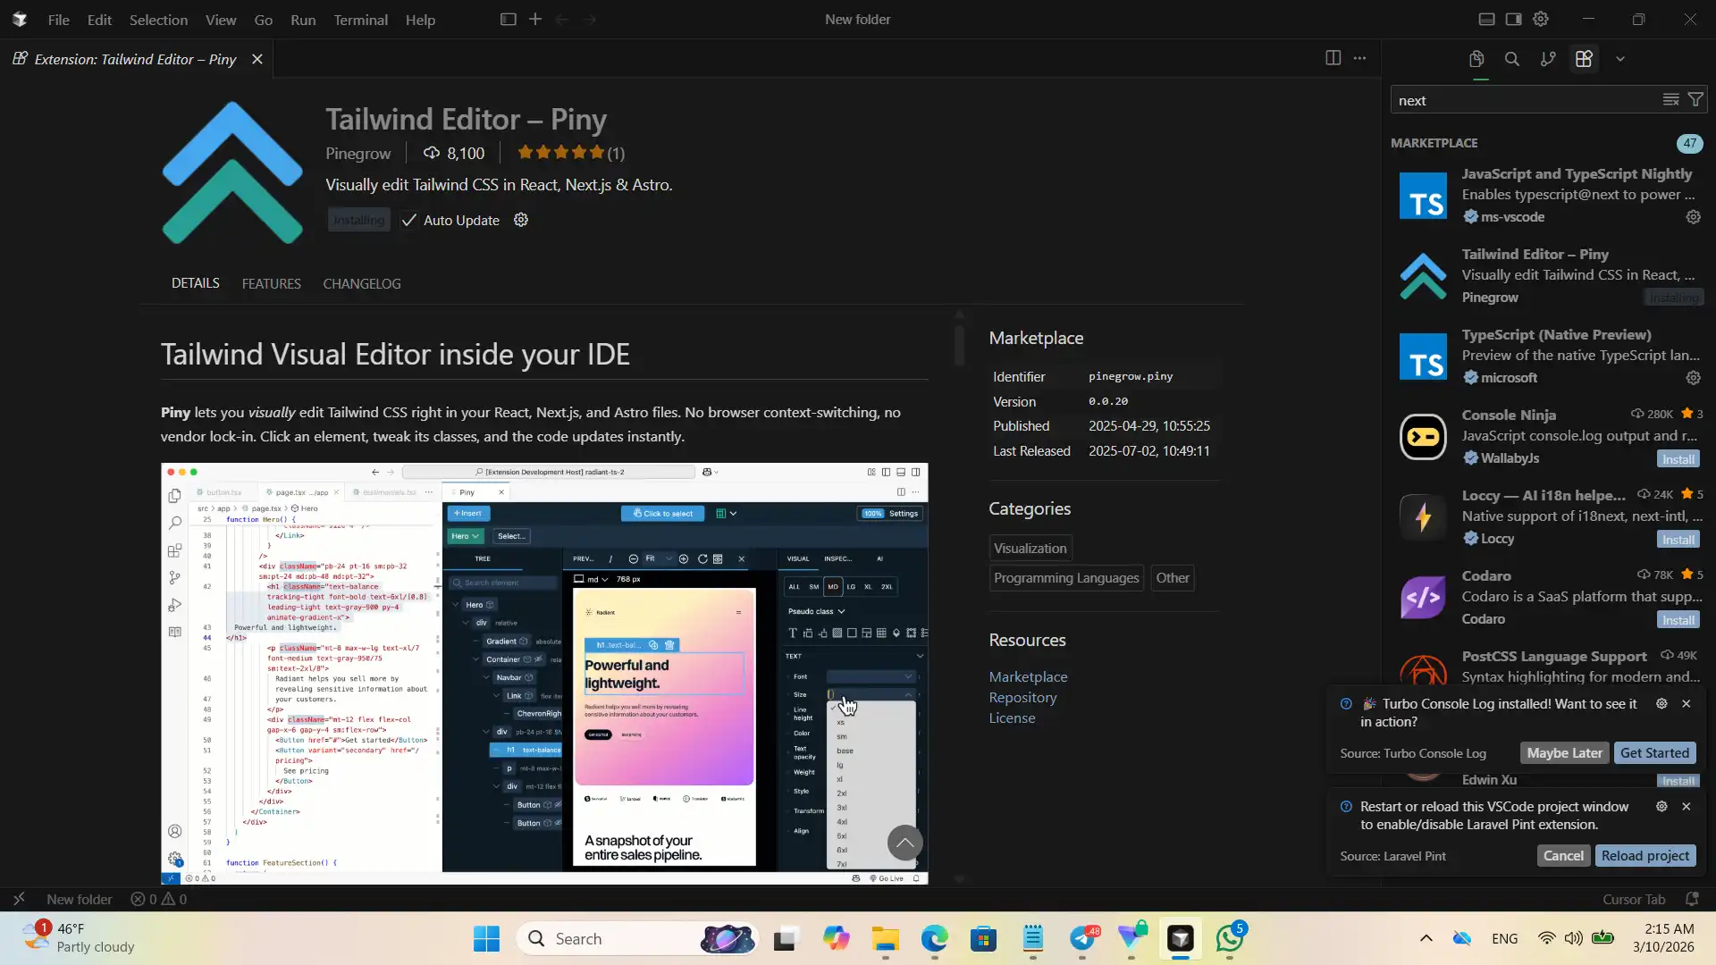Click the Extensions view icon

coord(1584,59)
